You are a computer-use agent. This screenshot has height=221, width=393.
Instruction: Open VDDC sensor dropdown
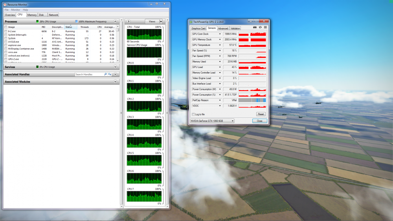220,106
